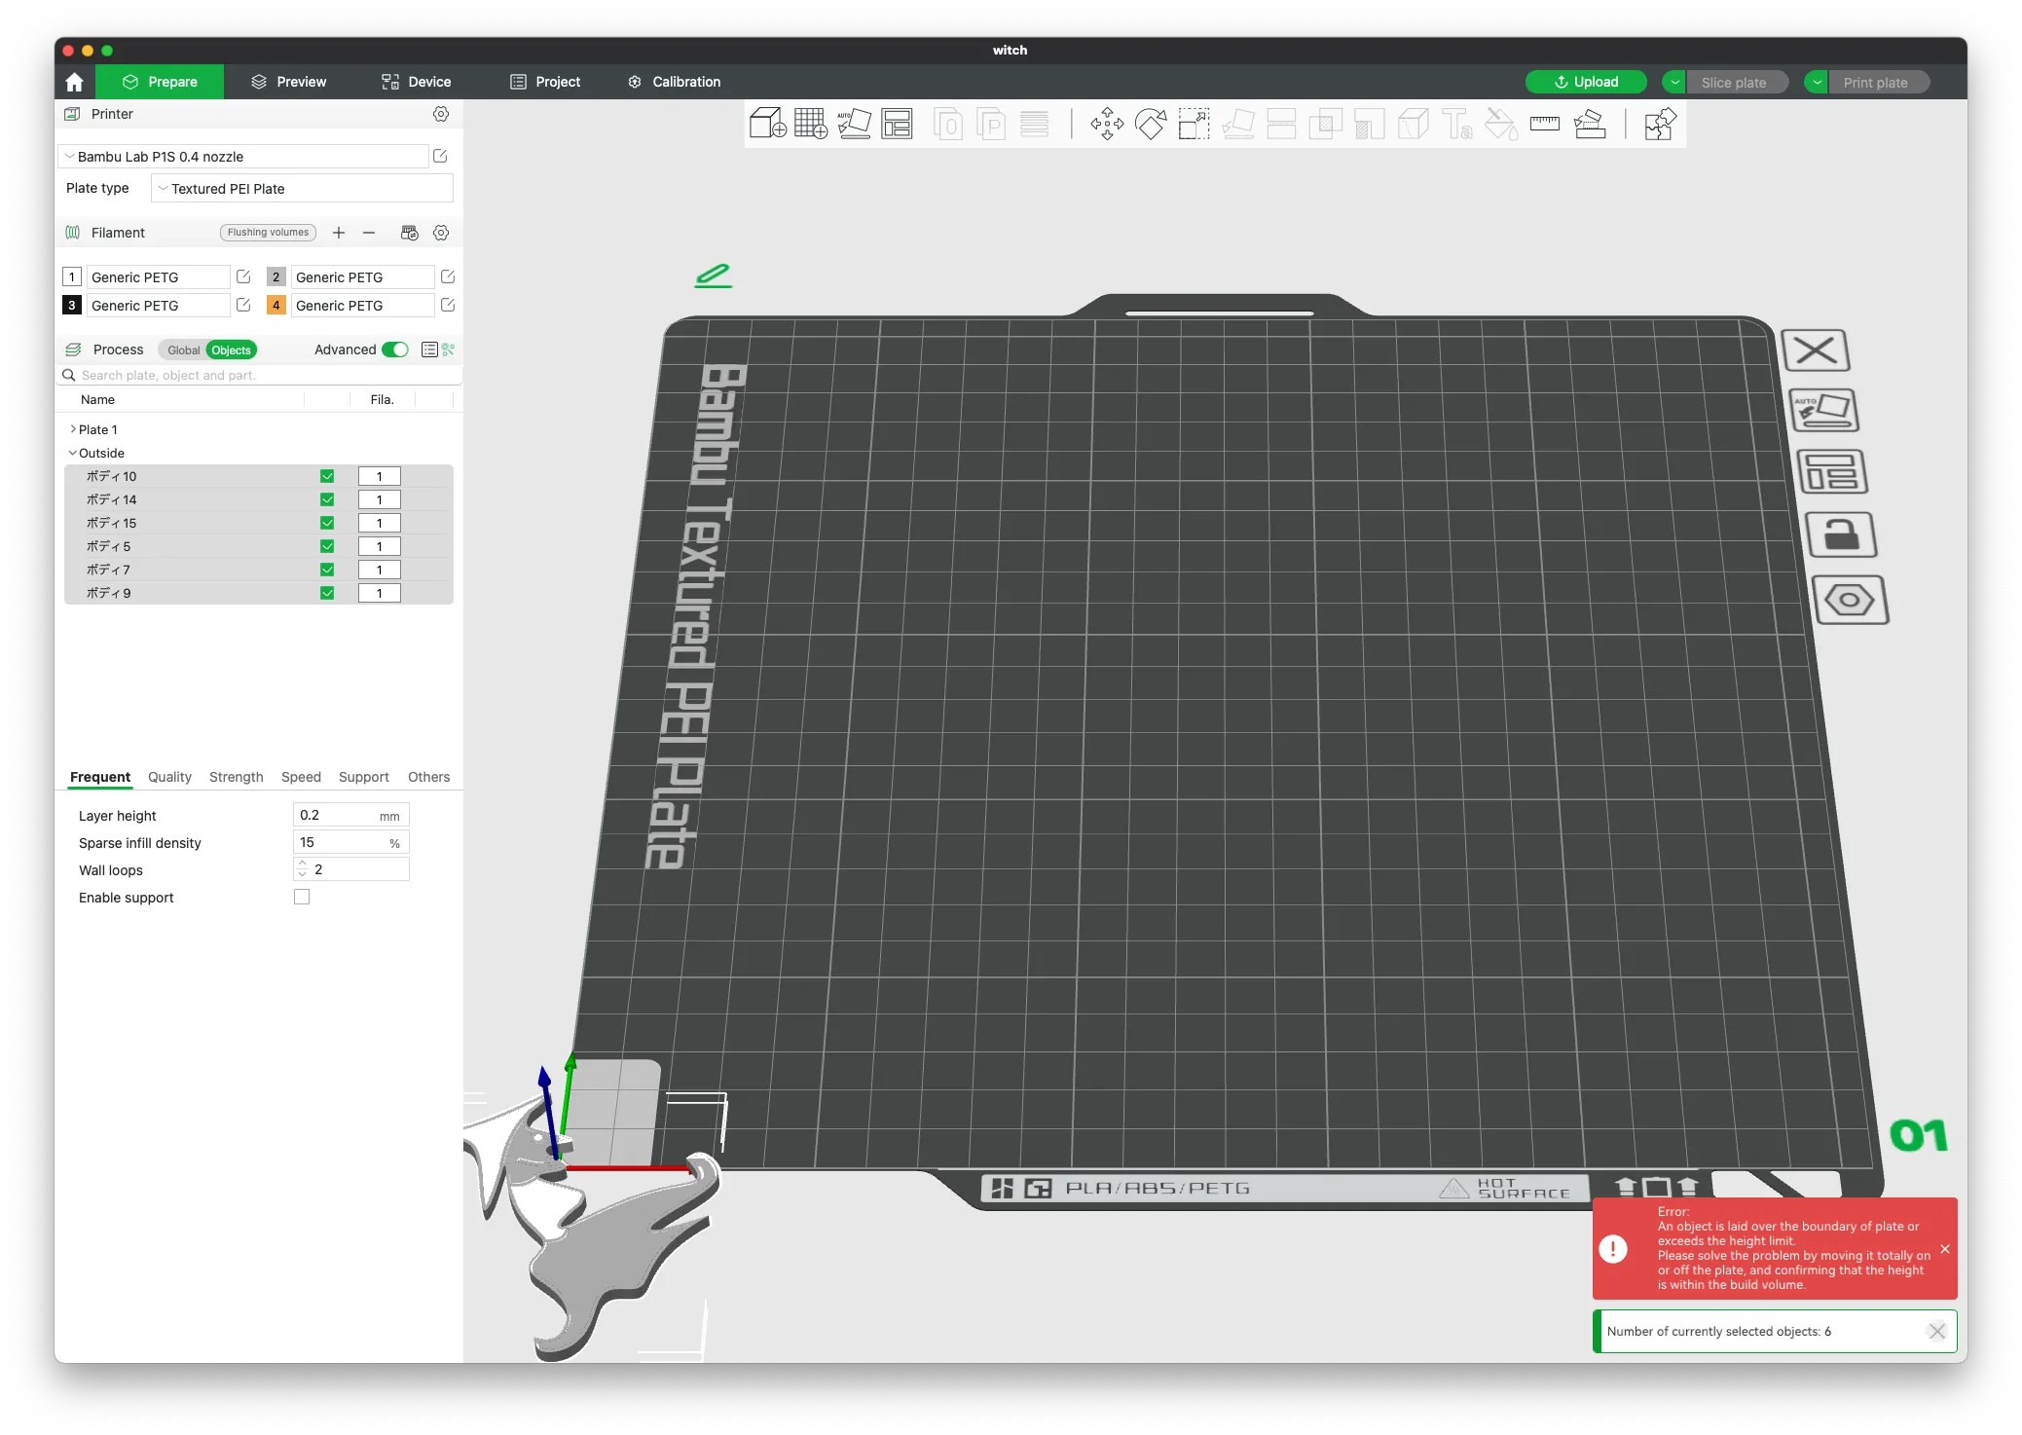Click the filament 1 white color swatch
This screenshot has width=2022, height=1435.
pyautogui.click(x=72, y=277)
